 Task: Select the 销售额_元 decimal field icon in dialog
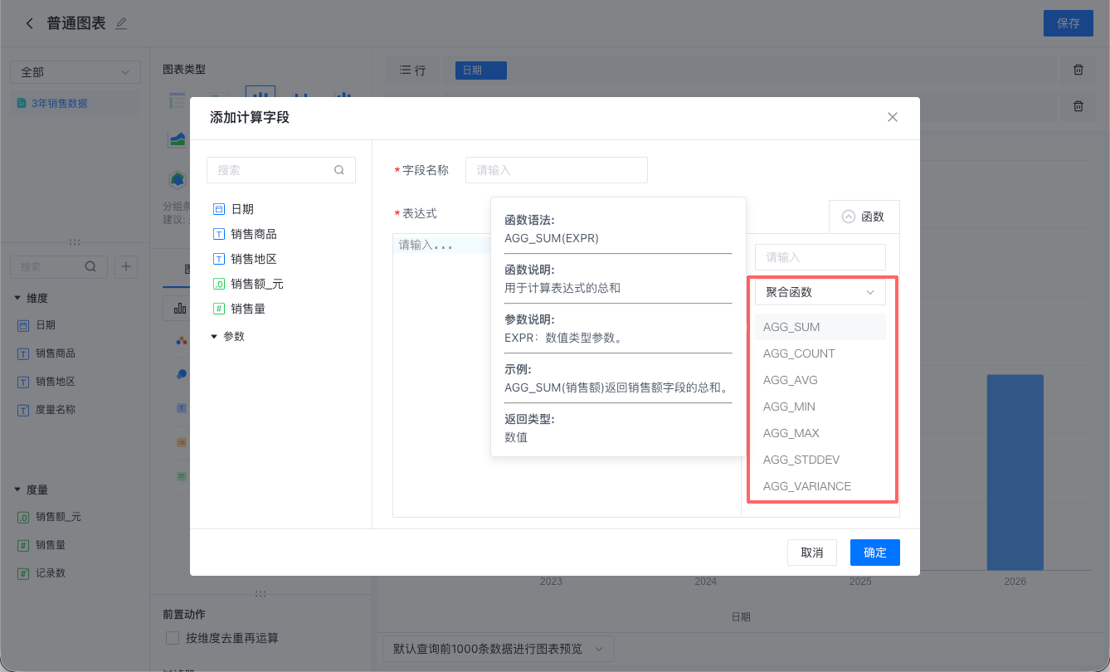[219, 284]
